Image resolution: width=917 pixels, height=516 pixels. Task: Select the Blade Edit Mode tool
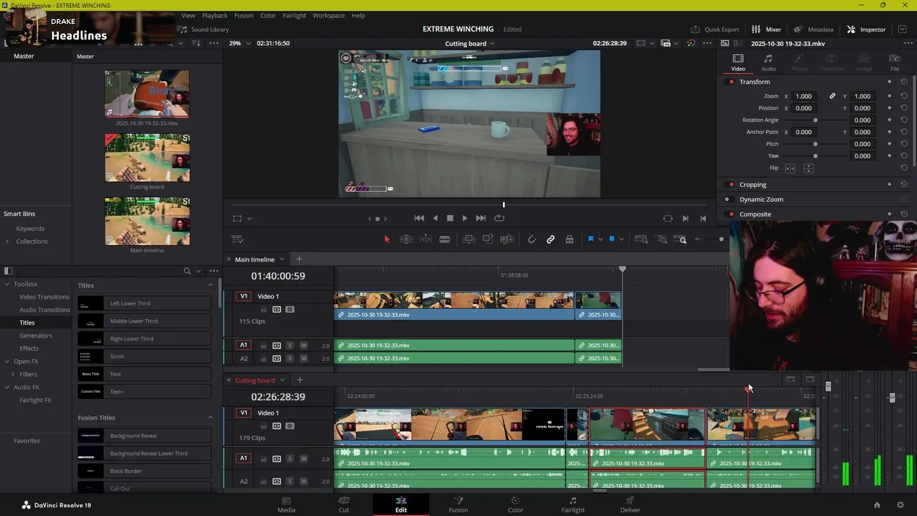click(x=444, y=239)
